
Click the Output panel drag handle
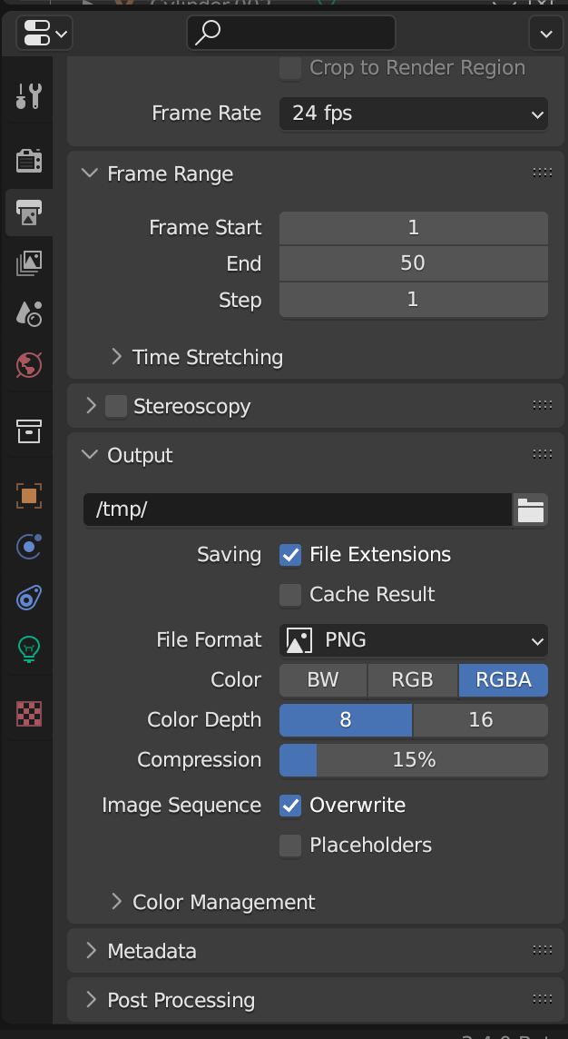543,454
